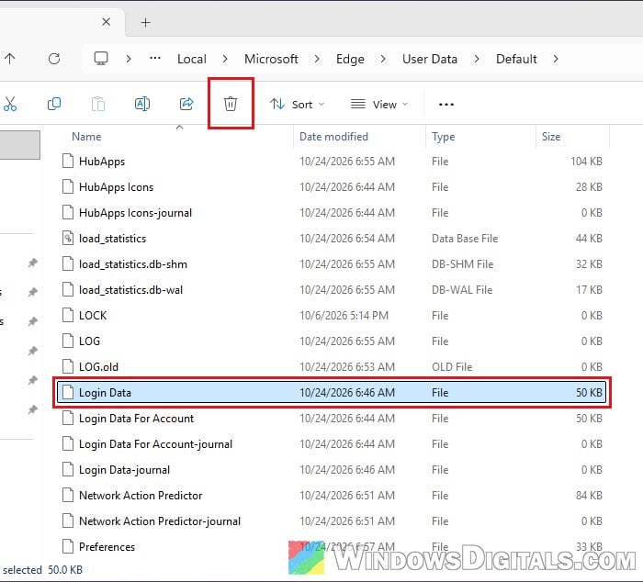643x582 pixels.
Task: Sort by the Date modified column header
Action: tap(333, 137)
